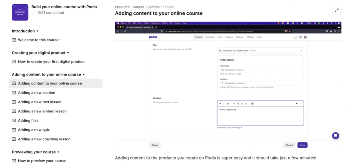Click the help question mark icon
The image size is (352, 168).
pyautogui.click(x=300, y=37)
